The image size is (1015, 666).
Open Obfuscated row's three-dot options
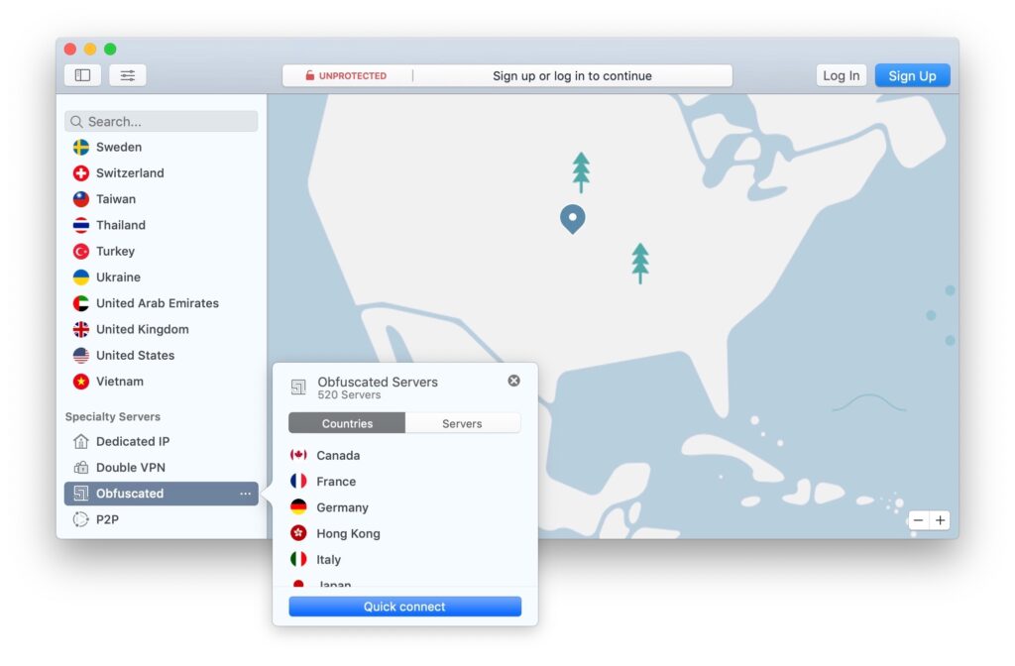[x=245, y=494]
